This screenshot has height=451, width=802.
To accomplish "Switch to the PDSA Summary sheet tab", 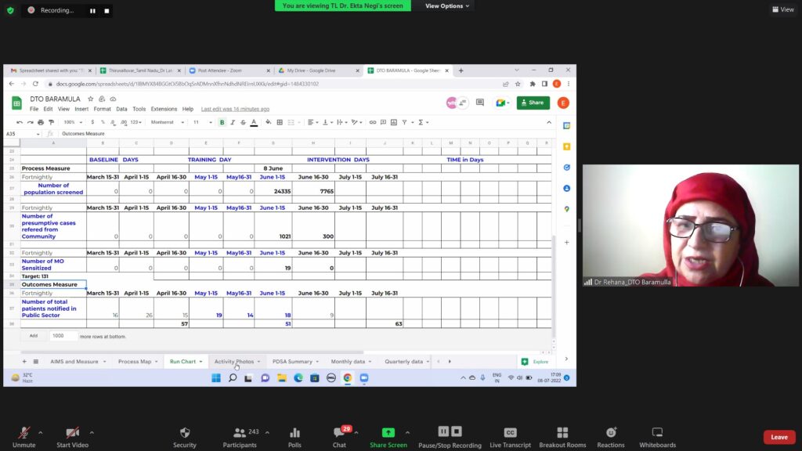I will click(292, 362).
